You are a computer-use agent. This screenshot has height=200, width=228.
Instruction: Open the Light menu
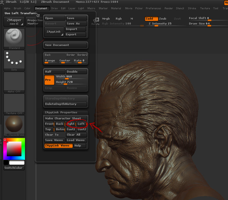point(81,8)
